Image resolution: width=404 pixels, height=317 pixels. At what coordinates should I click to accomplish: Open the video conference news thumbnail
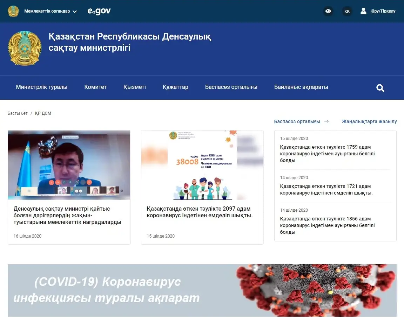69,165
